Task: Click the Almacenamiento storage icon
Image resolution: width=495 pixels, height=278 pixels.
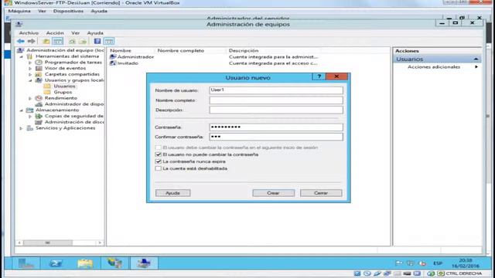Action: point(29,110)
